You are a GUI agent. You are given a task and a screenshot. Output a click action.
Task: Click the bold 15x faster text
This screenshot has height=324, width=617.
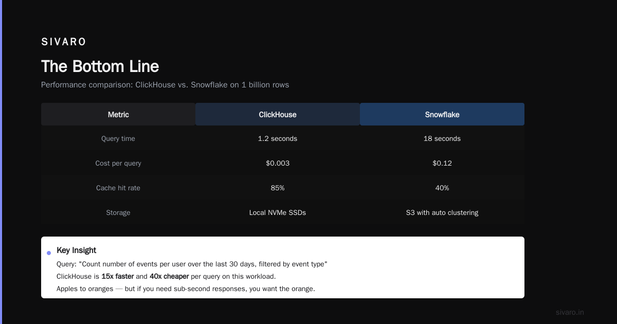(x=118, y=277)
